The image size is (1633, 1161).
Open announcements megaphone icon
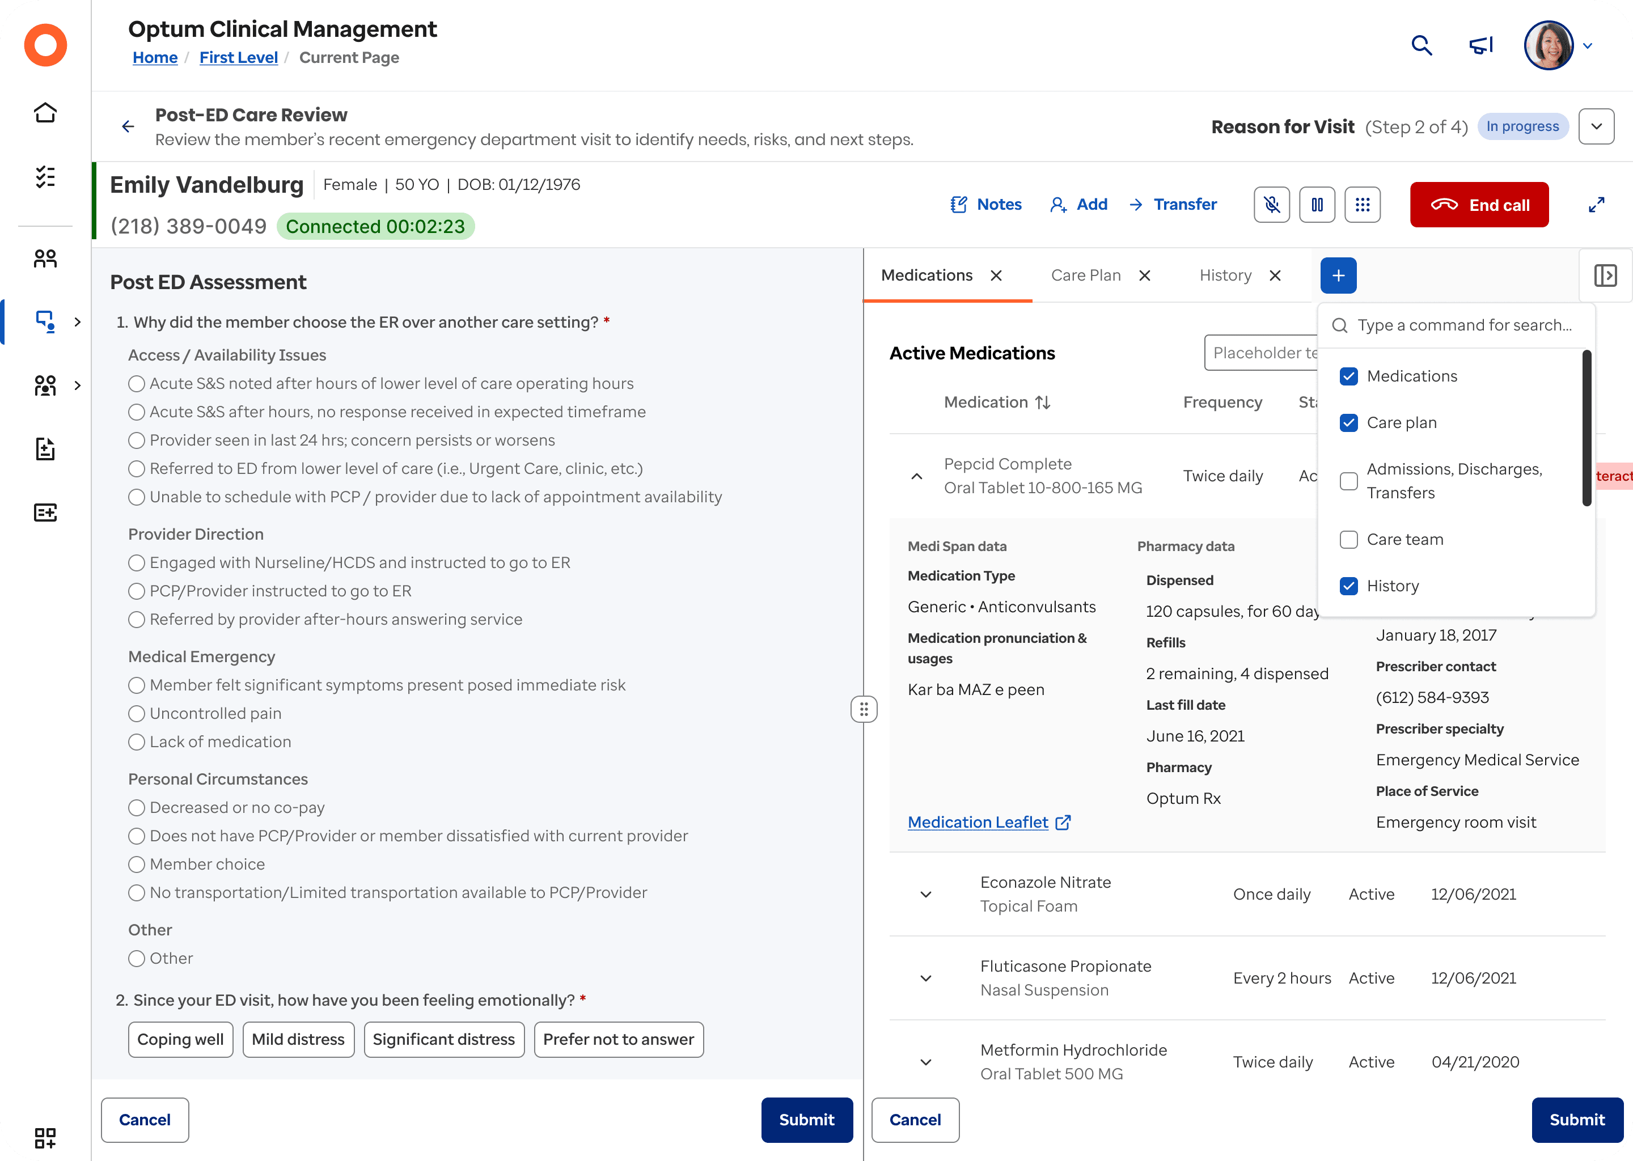[x=1480, y=46]
